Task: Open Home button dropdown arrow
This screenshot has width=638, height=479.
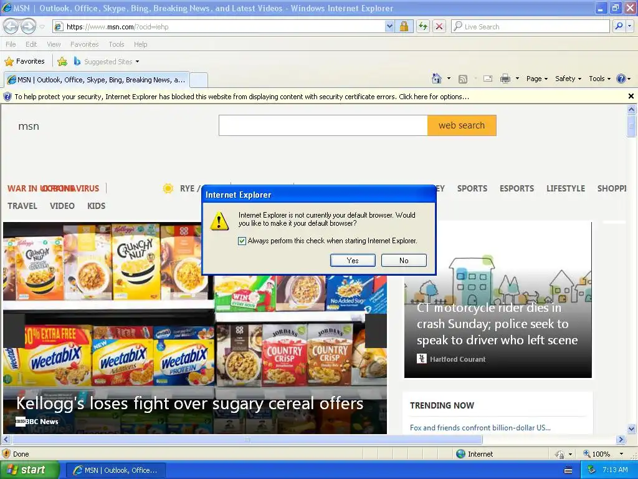Action: coord(449,79)
